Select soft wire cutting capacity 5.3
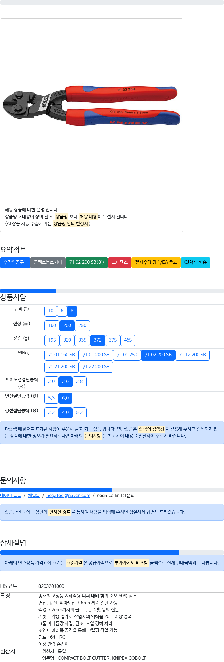The width and height of the screenshot is (224, 662). coord(52,398)
